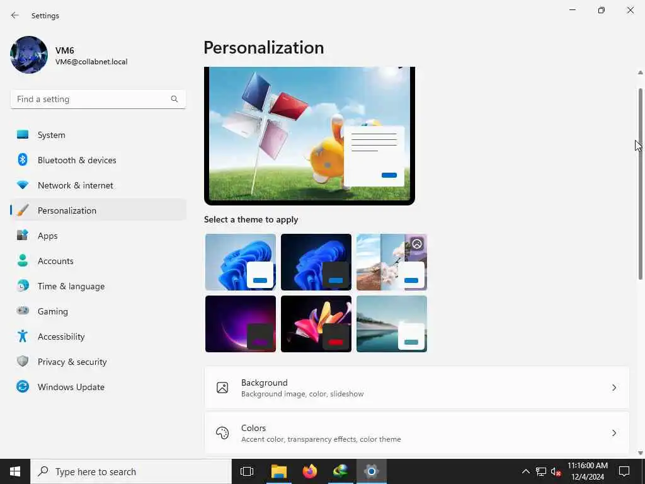The image size is (645, 484).
Task: Click the Apps icon in sidebar
Action: click(23, 236)
